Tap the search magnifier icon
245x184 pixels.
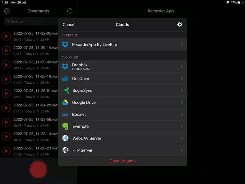[x=7, y=21]
